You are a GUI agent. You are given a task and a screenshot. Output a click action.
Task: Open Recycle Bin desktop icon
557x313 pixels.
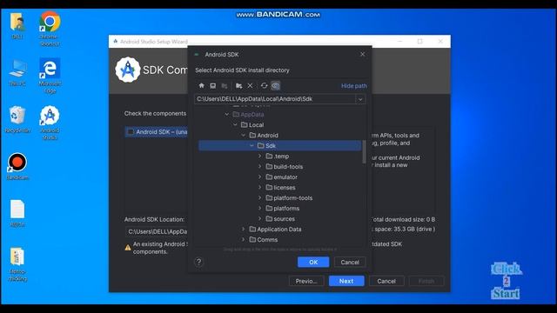(17, 119)
